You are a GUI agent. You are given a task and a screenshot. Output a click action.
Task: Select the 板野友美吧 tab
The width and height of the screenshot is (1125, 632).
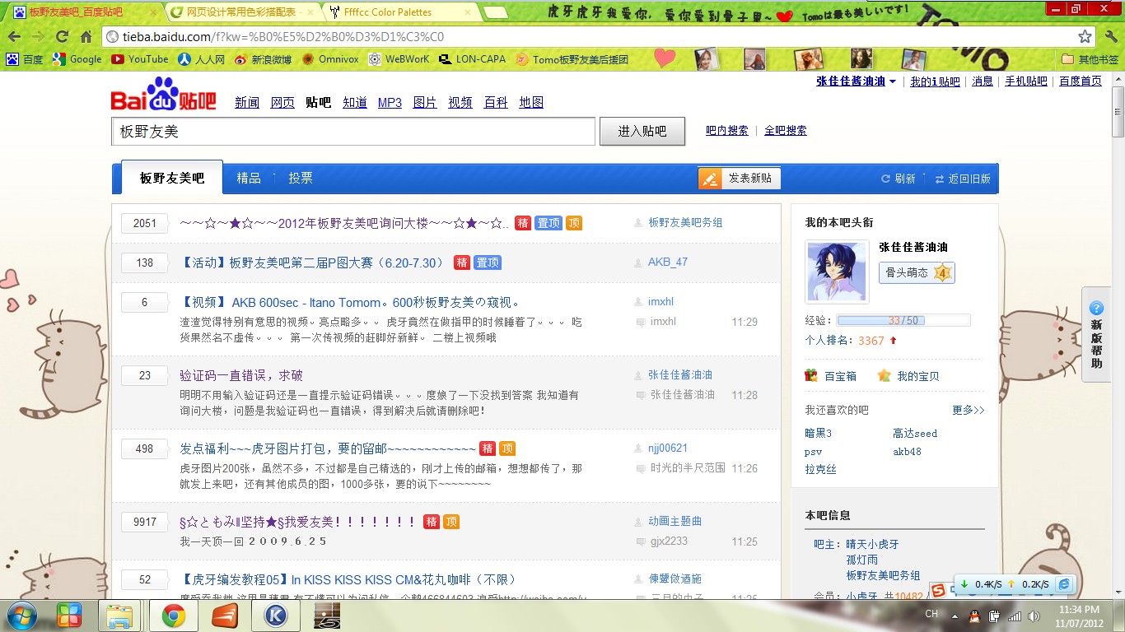coord(171,178)
